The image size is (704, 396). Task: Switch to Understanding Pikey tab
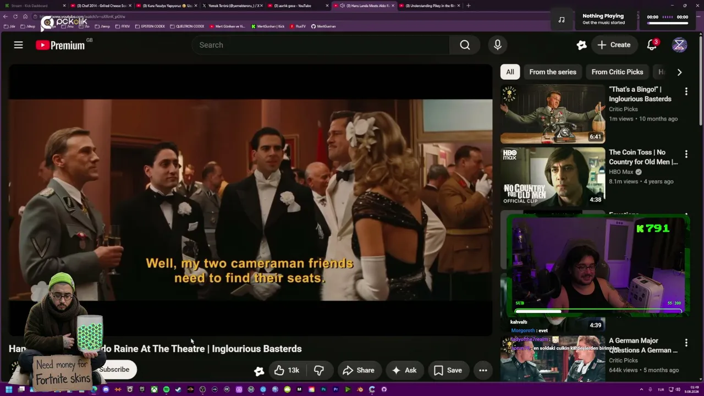[x=430, y=5]
